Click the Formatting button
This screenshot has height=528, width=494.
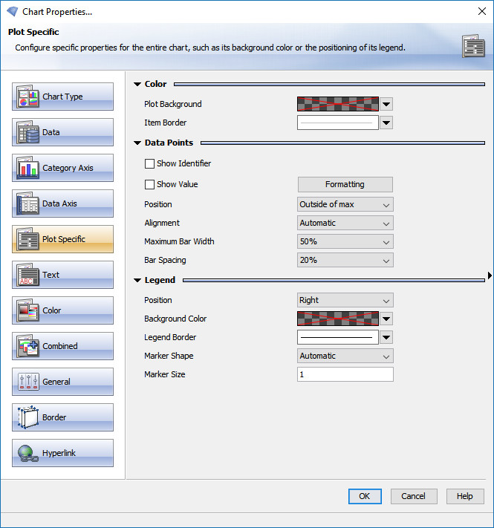point(345,184)
